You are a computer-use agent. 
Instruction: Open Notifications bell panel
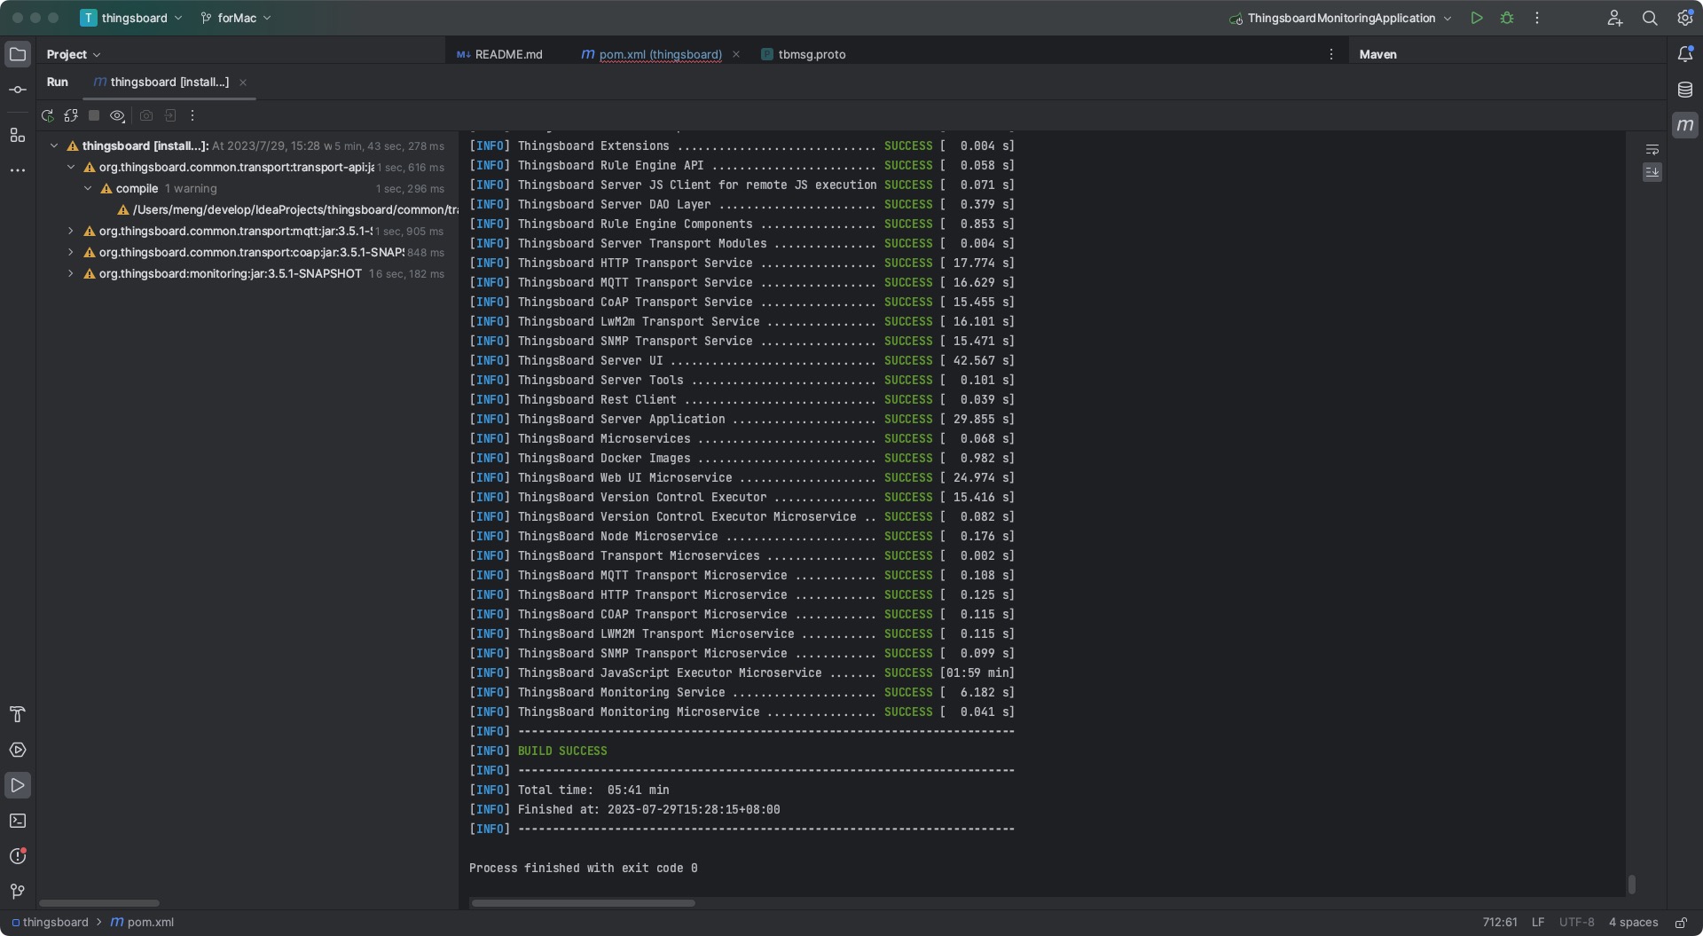[1685, 54]
